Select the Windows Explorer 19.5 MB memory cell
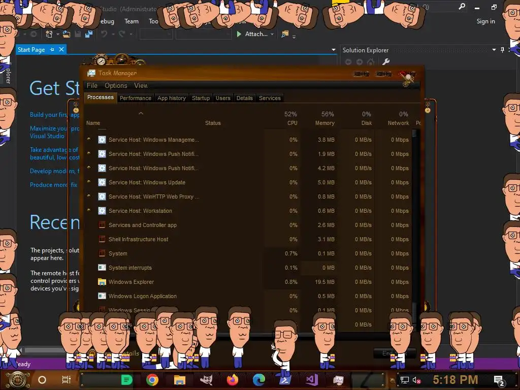Screen dimensions: 520x390 (x=319, y=282)
